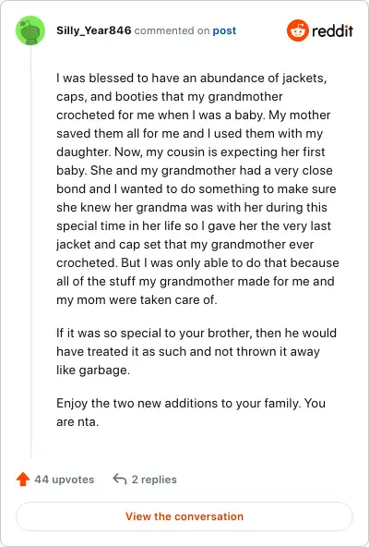This screenshot has width=369, height=547.
Task: Click the curved reply arrow icon
Action: pos(120,480)
